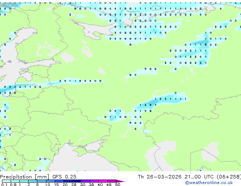Pick the 40–45 mm magenta legend swatch
Image resolution: width=241 pixels, height=186 pixels.
103,181
